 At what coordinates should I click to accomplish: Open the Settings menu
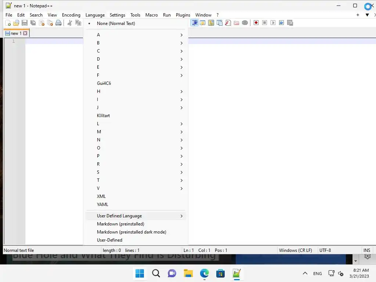coord(117,15)
